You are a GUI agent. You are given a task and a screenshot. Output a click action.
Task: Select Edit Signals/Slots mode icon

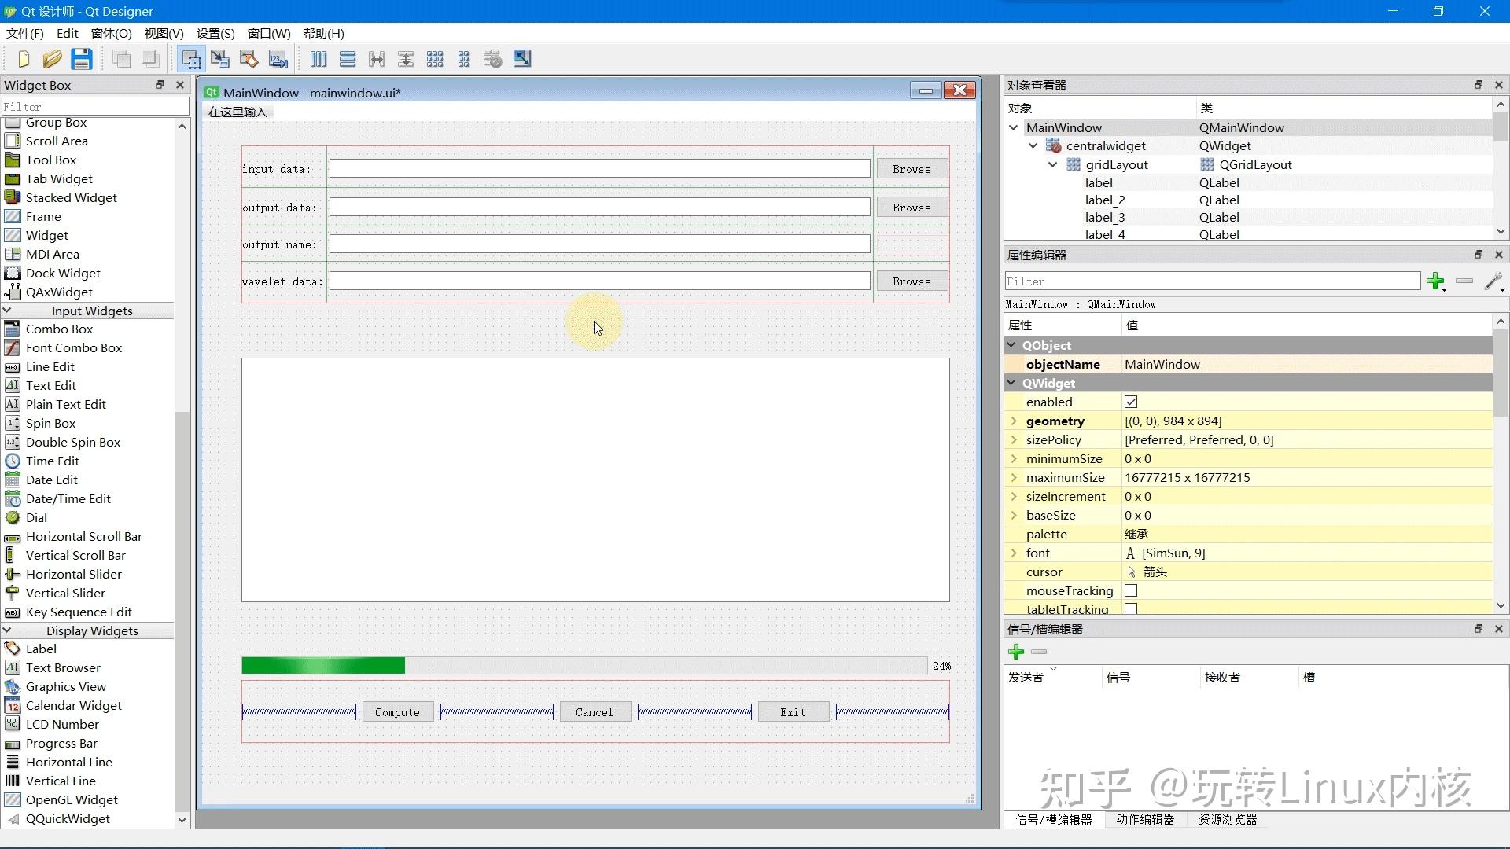click(x=220, y=59)
